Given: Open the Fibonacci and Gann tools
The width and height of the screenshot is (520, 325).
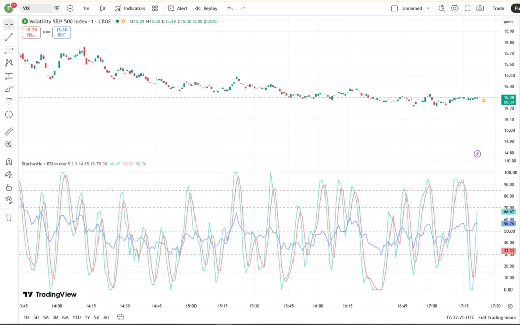Looking at the screenshot, I should 9,50.
